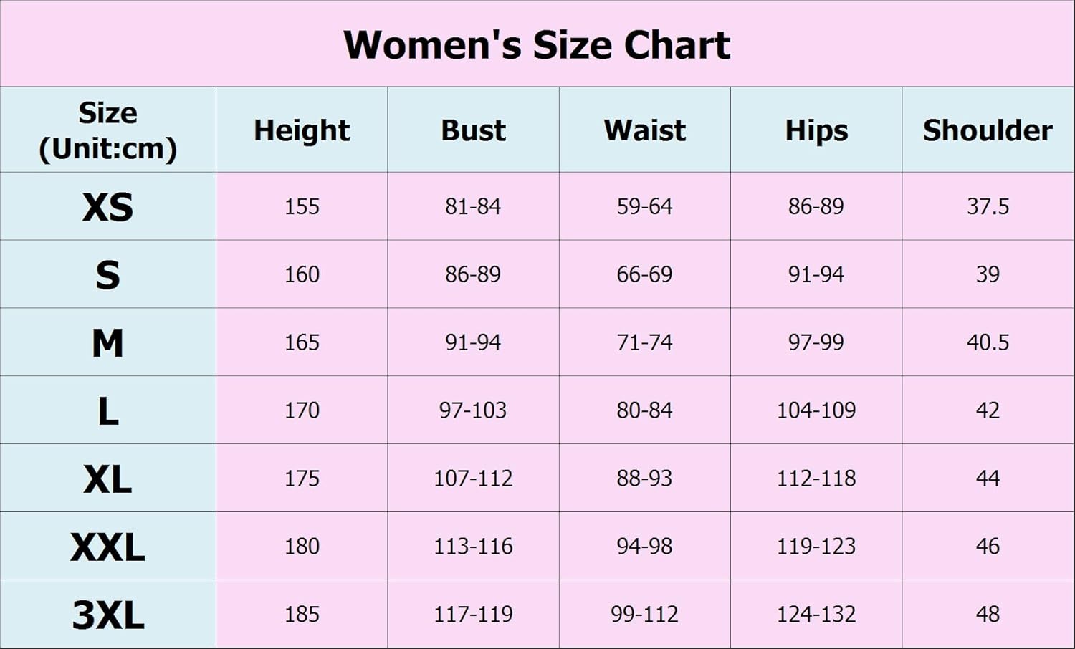Click the M shoulder value 40.5
Image resolution: width=1075 pixels, height=649 pixels.
988,342
